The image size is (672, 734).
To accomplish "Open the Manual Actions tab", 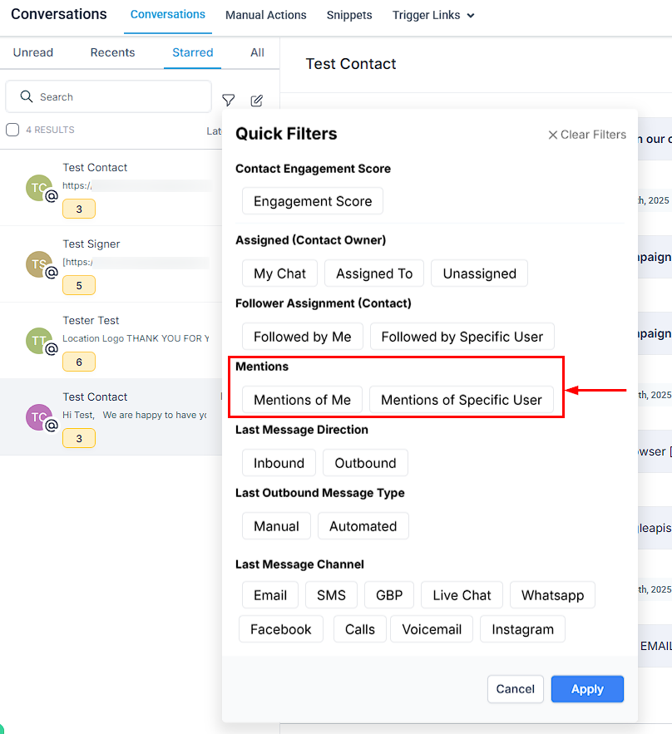I will tap(266, 15).
